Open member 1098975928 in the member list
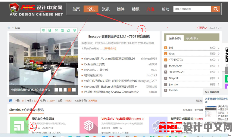The height and width of the screenshot is (137, 235). (176, 72)
